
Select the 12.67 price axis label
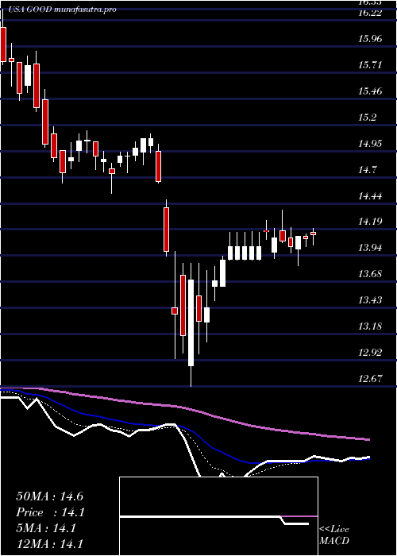[371, 378]
